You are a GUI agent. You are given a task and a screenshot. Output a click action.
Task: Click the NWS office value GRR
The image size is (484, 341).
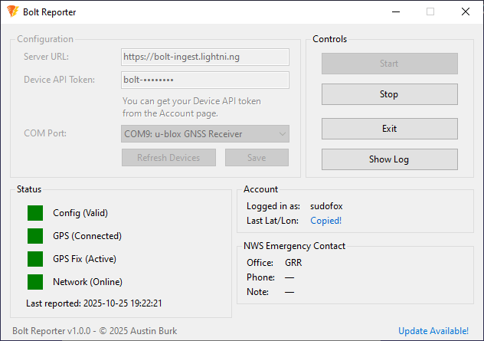[293, 263]
